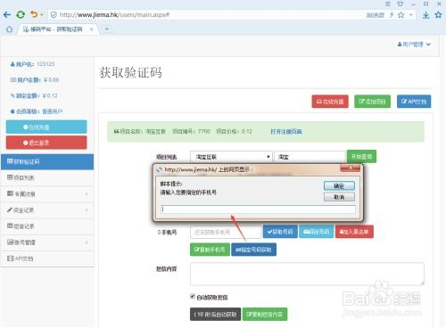
Task: Open downloads via the download arrow icon
Action: click(426, 15)
